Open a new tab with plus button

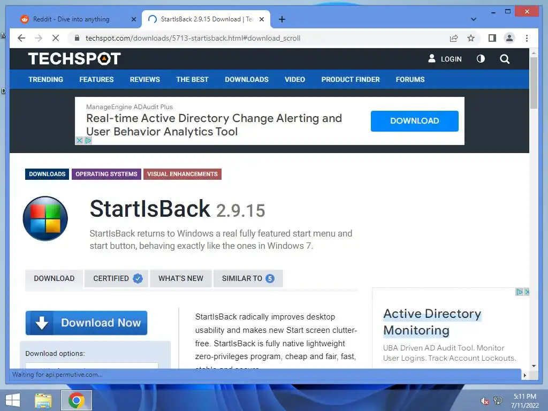[282, 19]
